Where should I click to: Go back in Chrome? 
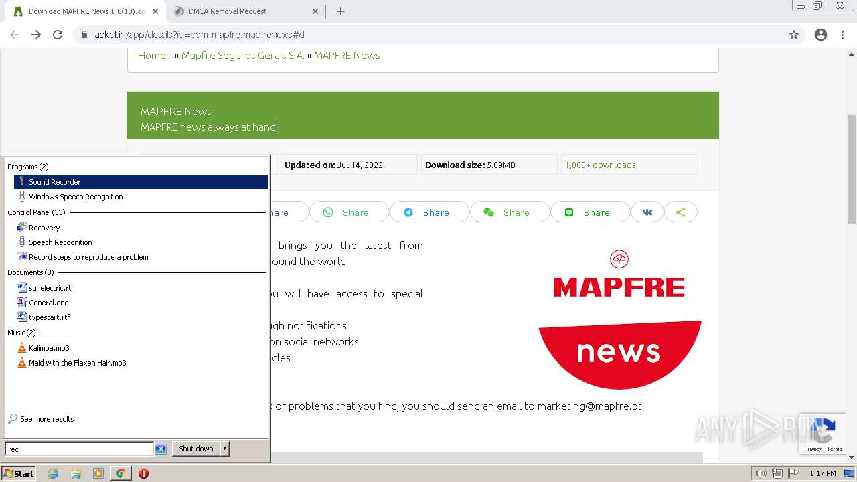point(15,35)
